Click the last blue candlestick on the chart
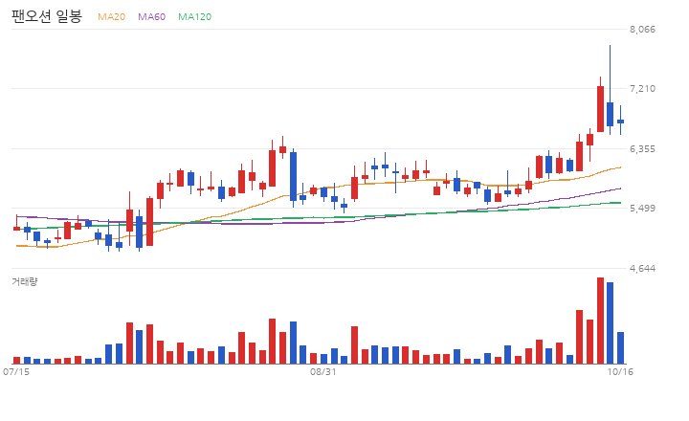 tap(620, 122)
